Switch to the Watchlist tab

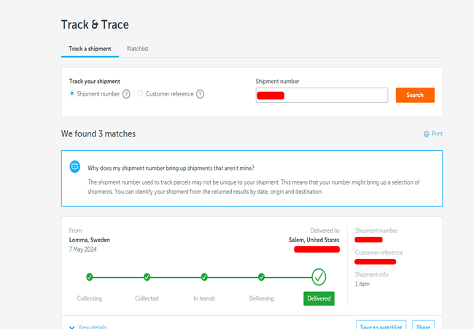138,49
